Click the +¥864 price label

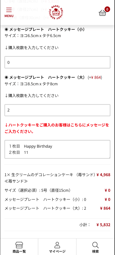click(x=95, y=78)
